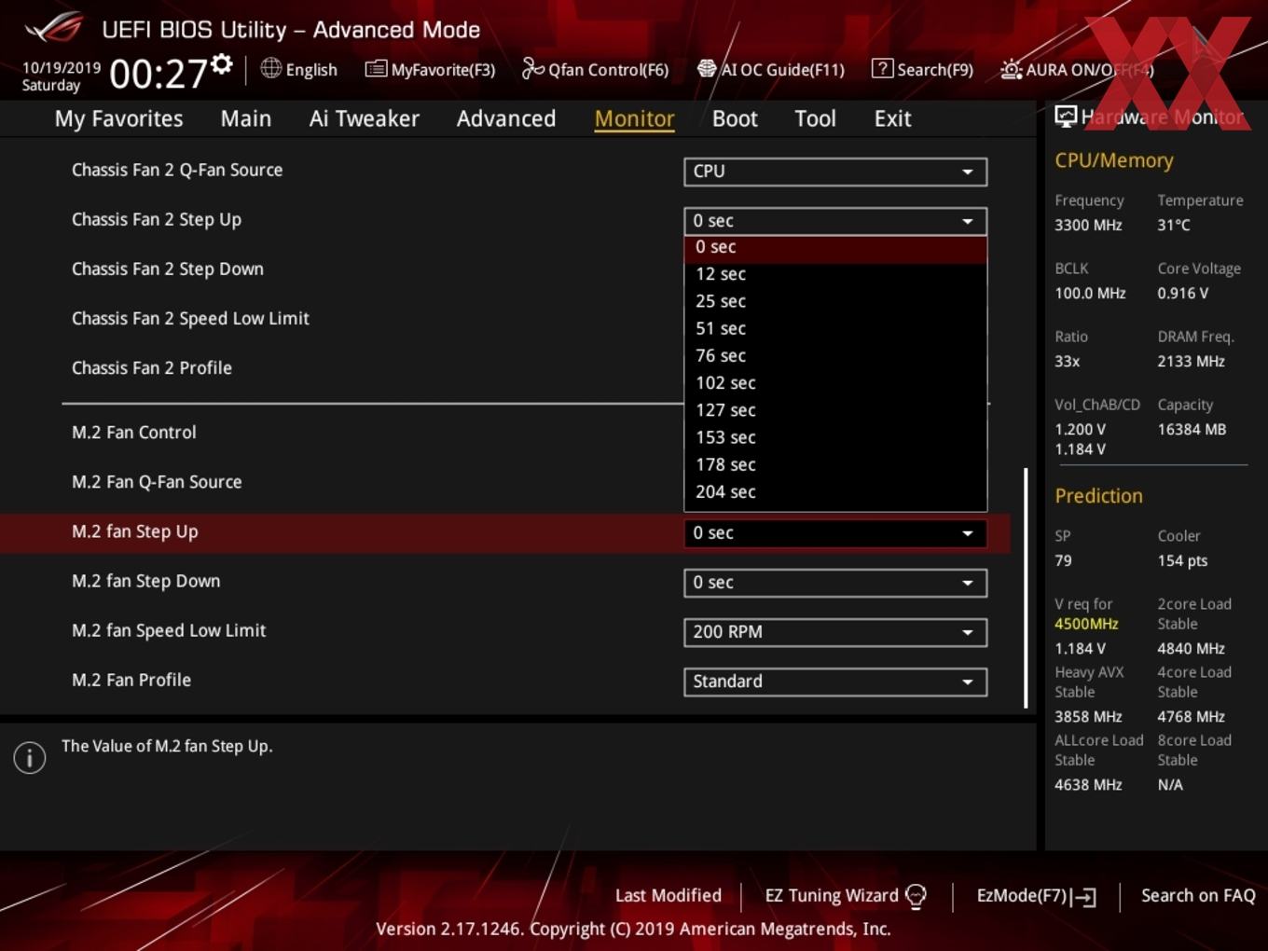Screen dimensions: 1268x951
Task: Click the 00:27 clock time
Action: coord(158,73)
